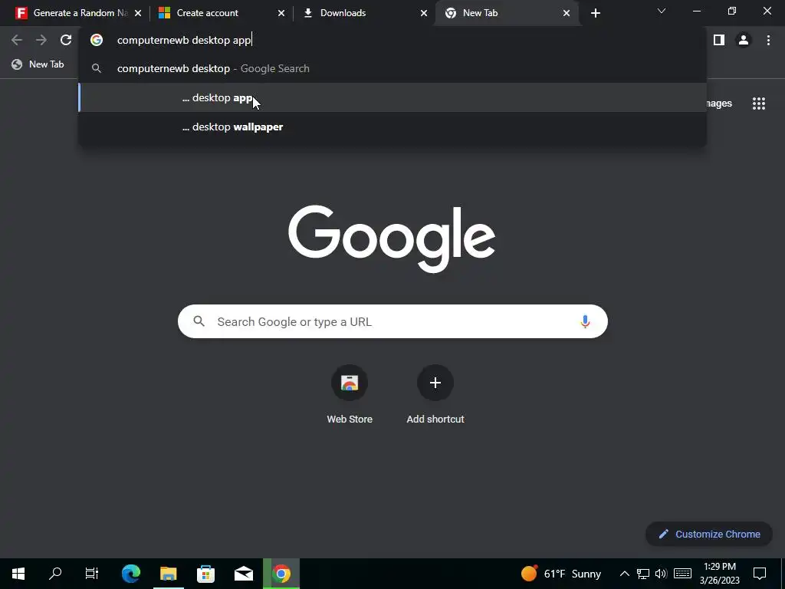The height and width of the screenshot is (589, 785).
Task: Click the Add shortcut plus icon
Action: 435,383
